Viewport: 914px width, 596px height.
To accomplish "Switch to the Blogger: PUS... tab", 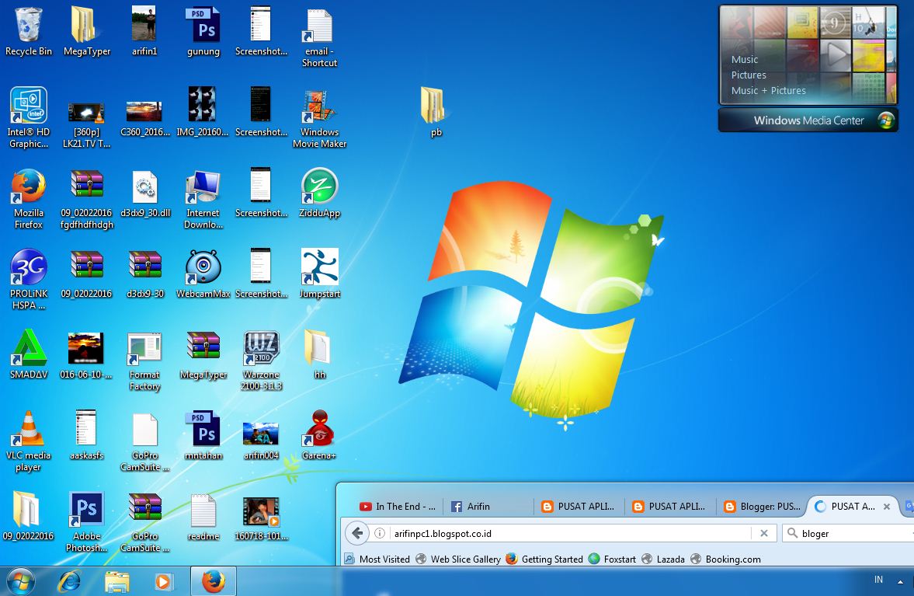I will click(763, 506).
